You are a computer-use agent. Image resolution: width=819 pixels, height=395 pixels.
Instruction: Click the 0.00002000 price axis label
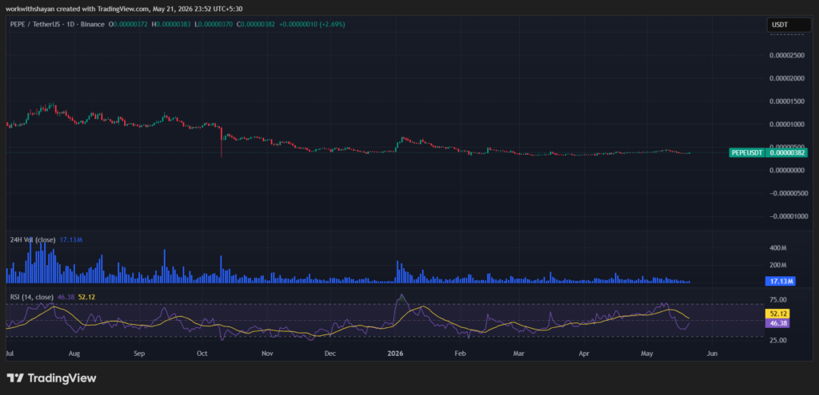(787, 78)
